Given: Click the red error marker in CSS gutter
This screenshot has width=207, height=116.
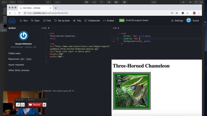Looking at the screenshot, I should (114, 41).
